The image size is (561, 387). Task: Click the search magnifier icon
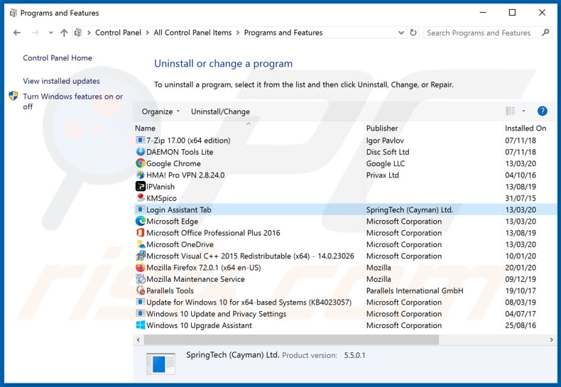coord(545,33)
